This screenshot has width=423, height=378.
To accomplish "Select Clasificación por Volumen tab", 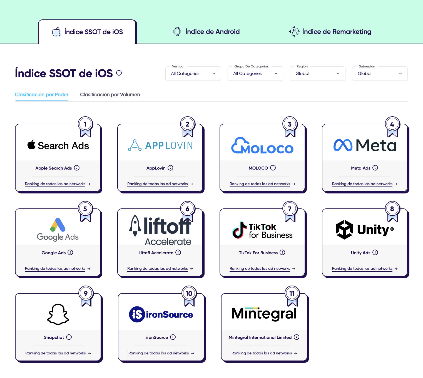I will (x=110, y=95).
